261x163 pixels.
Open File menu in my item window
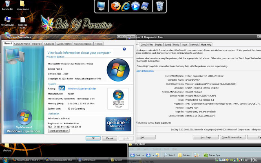(132, 149)
